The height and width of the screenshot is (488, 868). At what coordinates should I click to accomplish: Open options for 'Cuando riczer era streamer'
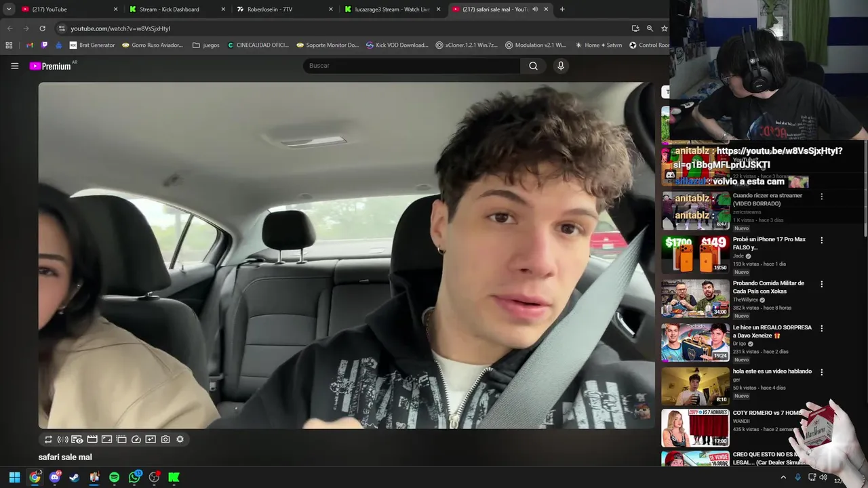point(821,197)
